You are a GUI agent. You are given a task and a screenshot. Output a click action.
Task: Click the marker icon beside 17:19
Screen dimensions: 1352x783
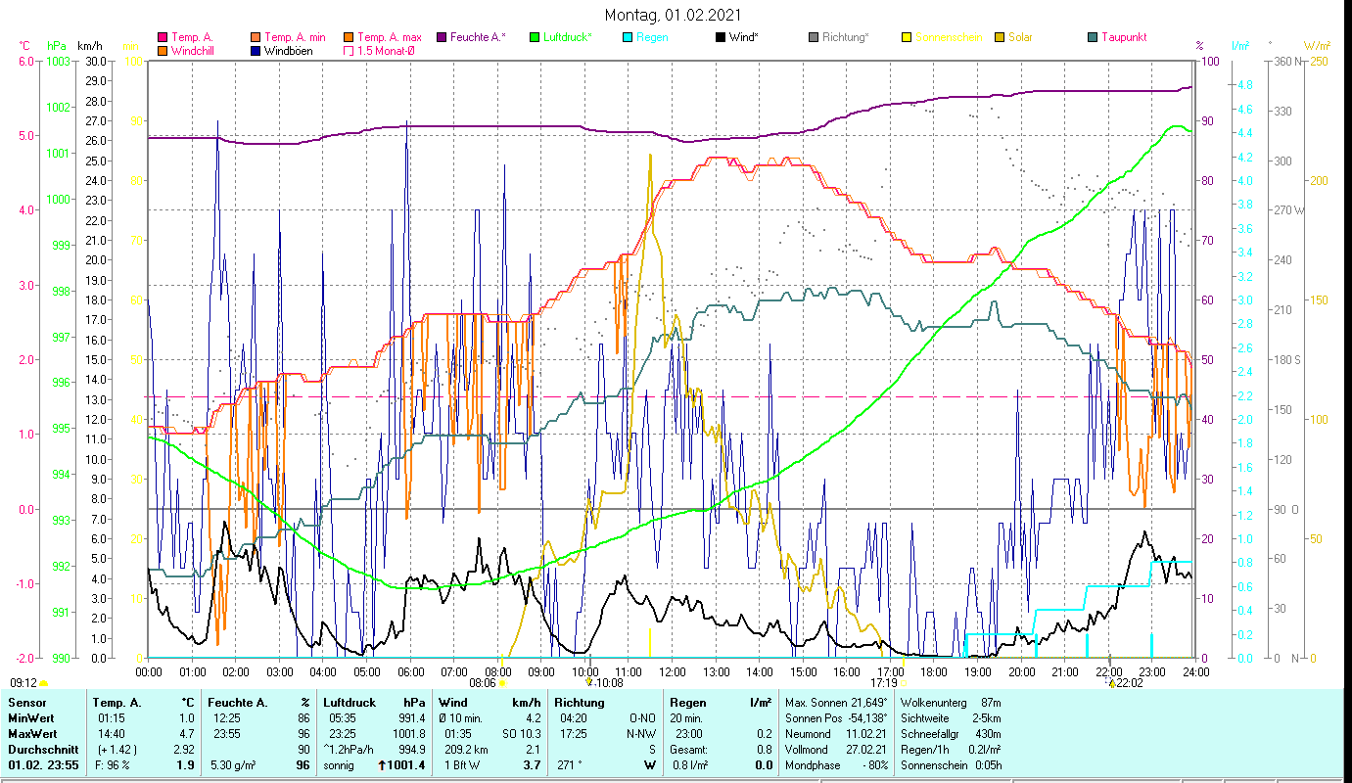pos(904,683)
